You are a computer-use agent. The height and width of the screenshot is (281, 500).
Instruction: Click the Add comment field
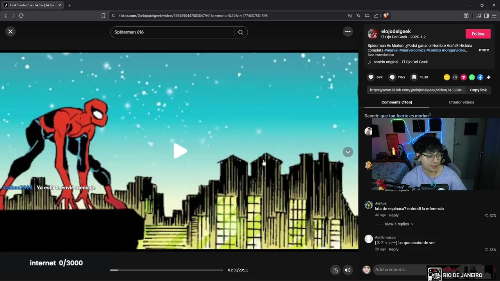click(x=400, y=270)
